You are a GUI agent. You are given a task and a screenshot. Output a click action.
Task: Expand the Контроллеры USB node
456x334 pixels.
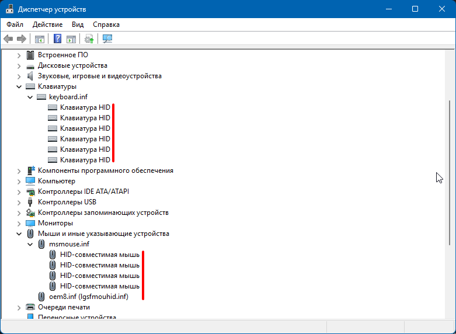coord(19,202)
